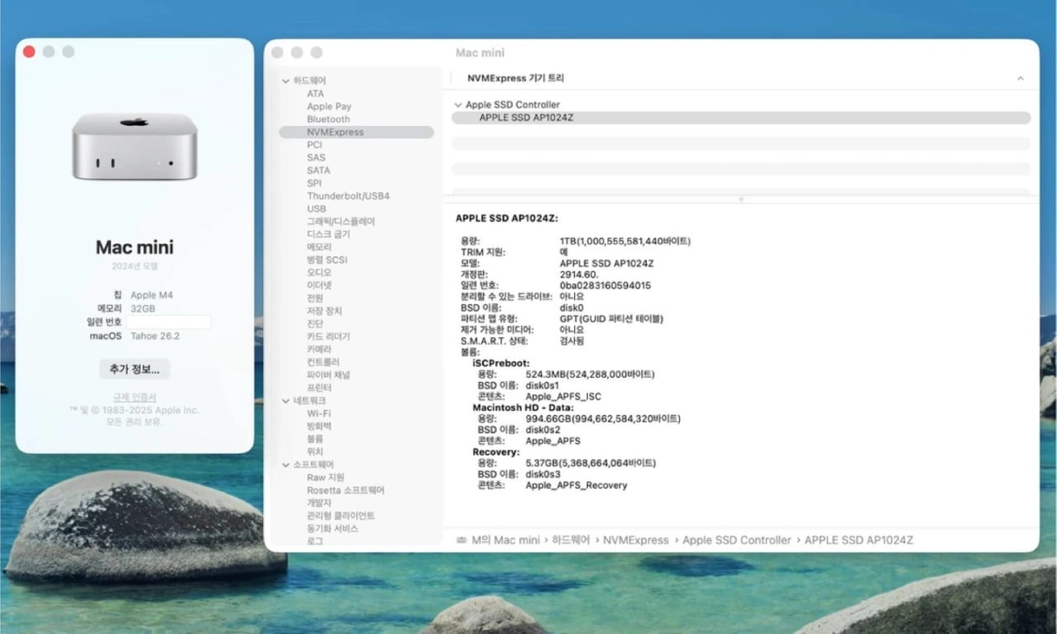This screenshot has height=634, width=1057.
Task: Click the 1TB capacity value text
Action: click(x=625, y=241)
